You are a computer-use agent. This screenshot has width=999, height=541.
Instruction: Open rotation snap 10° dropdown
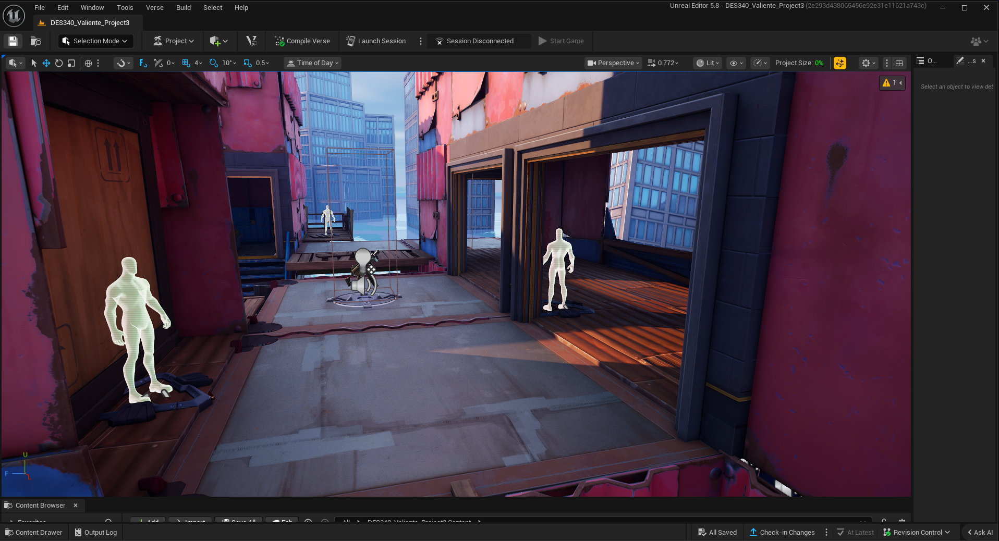click(229, 63)
